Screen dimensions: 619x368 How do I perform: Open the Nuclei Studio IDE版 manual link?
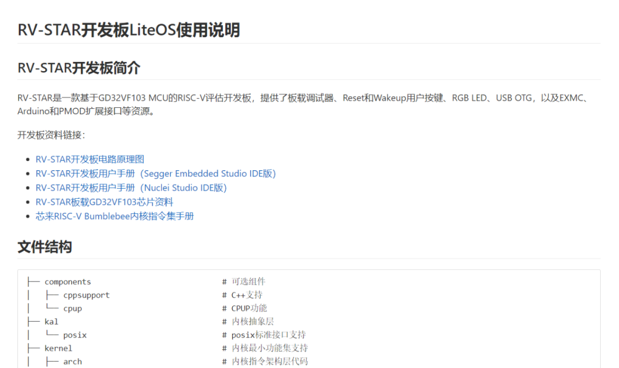[x=131, y=187]
